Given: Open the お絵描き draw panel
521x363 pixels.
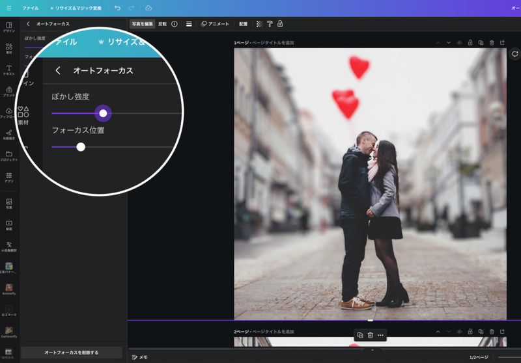Looking at the screenshot, I should click(9, 135).
